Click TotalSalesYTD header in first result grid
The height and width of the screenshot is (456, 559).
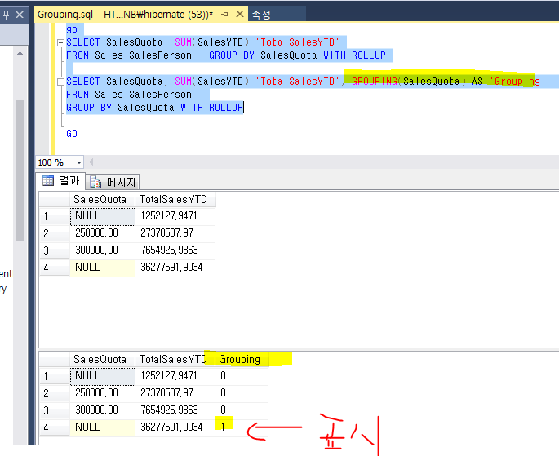click(175, 199)
